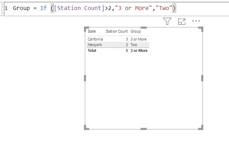Click the left-middle resize handle of visual
This screenshot has width=229, height=148.
[85, 78]
